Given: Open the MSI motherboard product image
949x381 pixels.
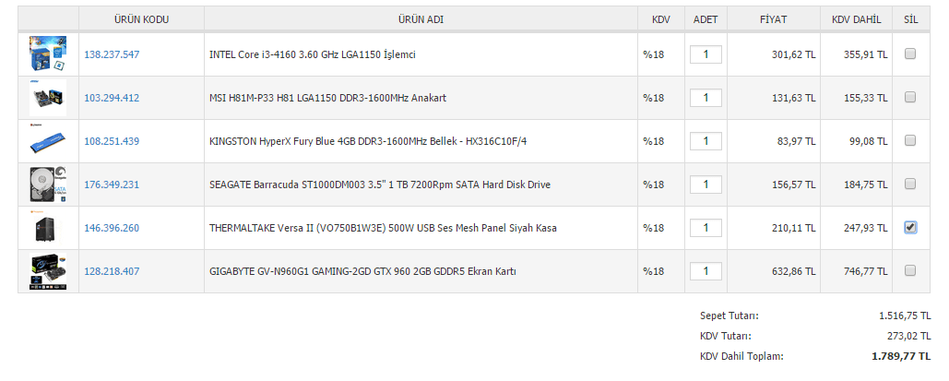Looking at the screenshot, I should [48, 97].
